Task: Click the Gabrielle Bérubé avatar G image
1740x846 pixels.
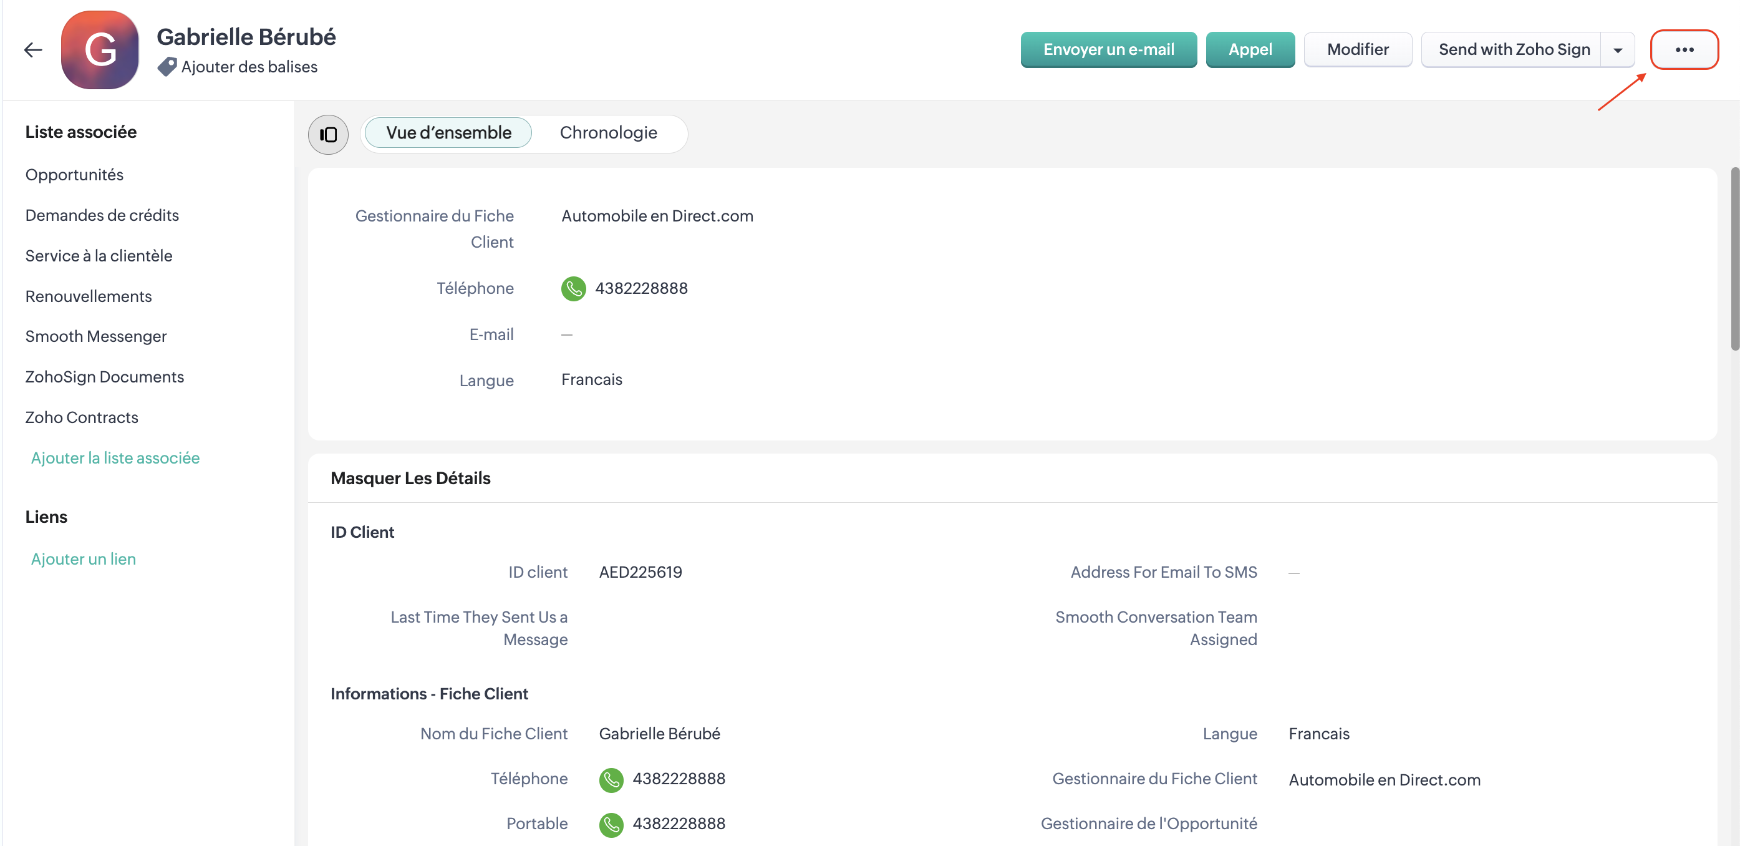Action: [100, 50]
